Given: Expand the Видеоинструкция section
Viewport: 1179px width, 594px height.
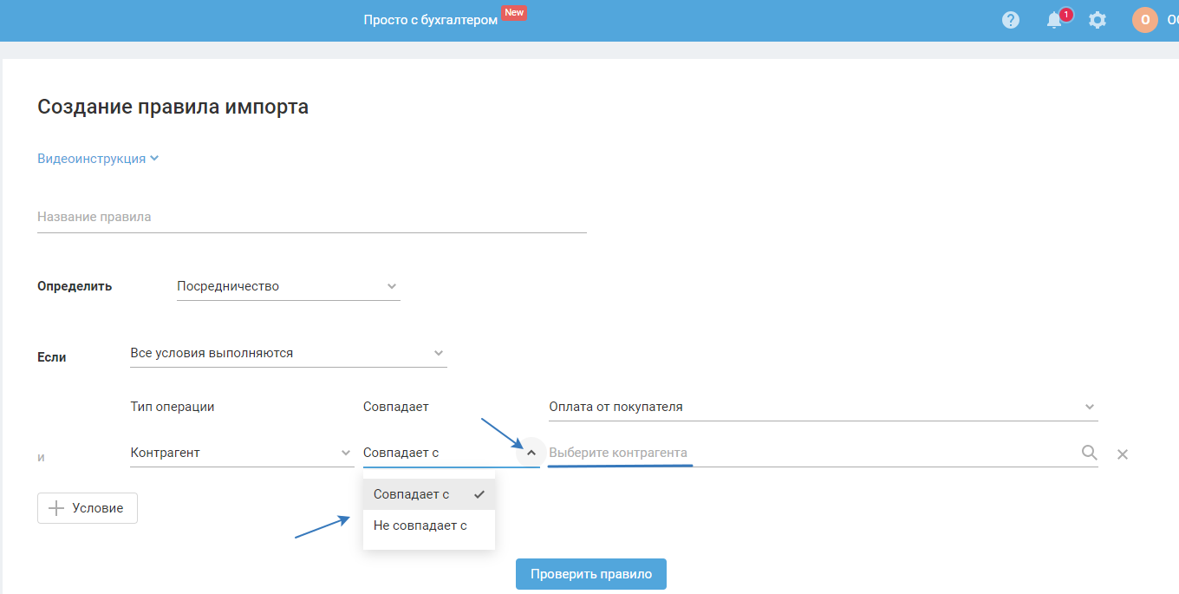Looking at the screenshot, I should [98, 159].
